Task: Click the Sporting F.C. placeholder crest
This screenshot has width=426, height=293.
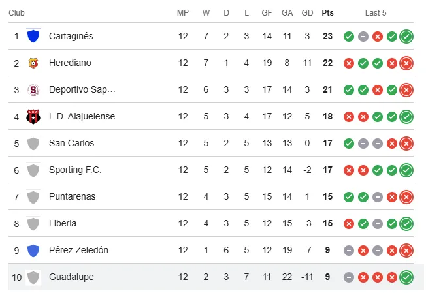Action: (x=33, y=170)
